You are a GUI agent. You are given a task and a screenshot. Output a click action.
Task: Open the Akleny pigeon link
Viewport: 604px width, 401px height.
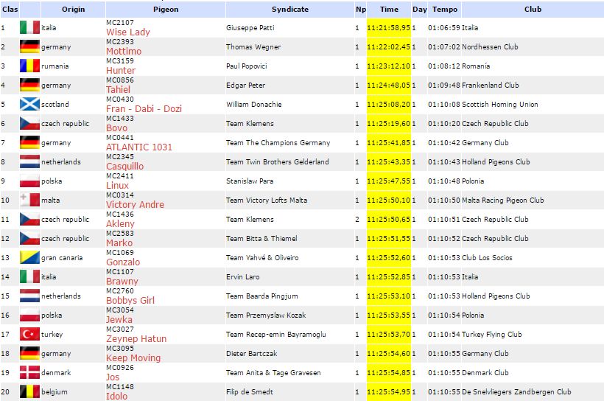(x=120, y=223)
